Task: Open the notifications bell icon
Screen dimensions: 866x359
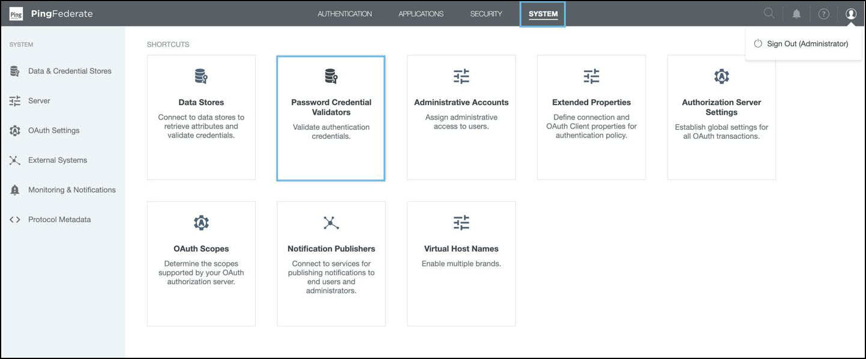Action: tap(796, 14)
